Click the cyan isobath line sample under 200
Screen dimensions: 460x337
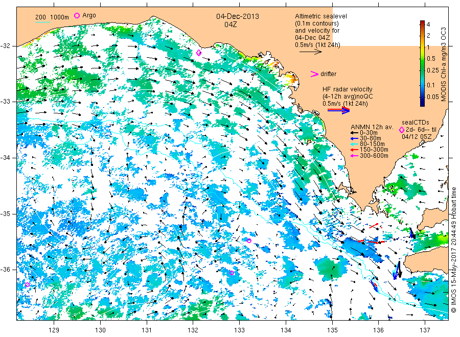[42, 22]
